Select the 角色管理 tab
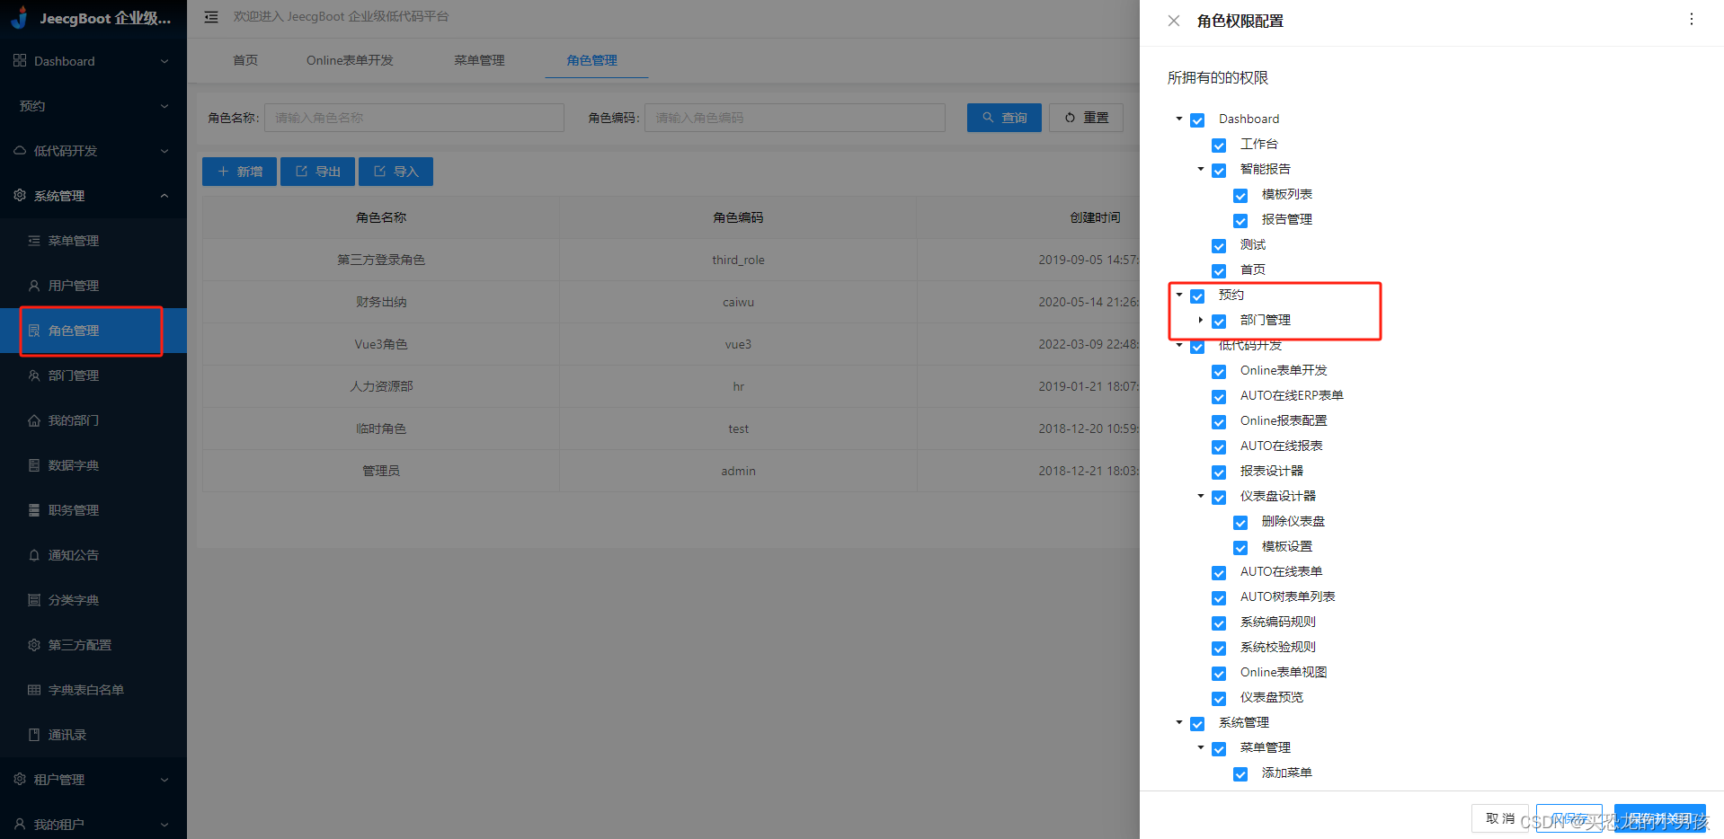Image resolution: width=1724 pixels, height=839 pixels. coord(591,60)
